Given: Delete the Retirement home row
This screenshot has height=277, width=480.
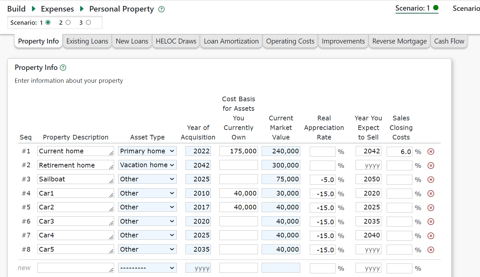Looking at the screenshot, I should point(431,166).
